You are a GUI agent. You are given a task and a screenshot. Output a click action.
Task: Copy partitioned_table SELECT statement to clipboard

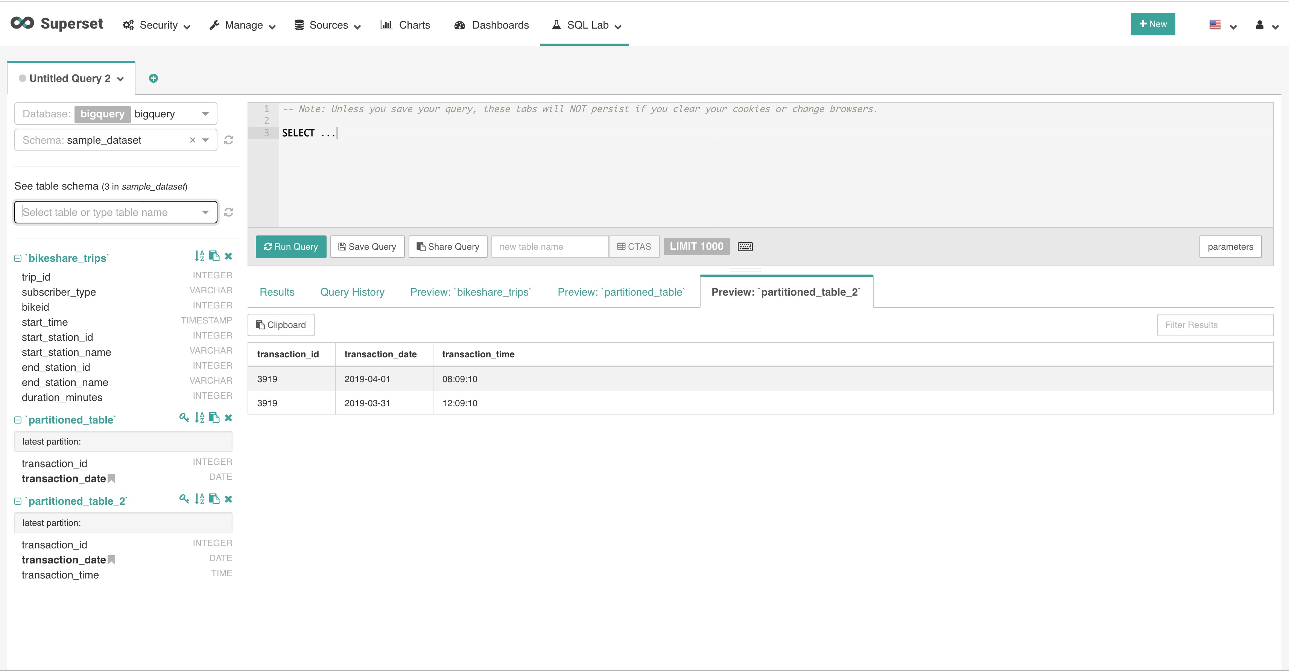click(x=214, y=418)
